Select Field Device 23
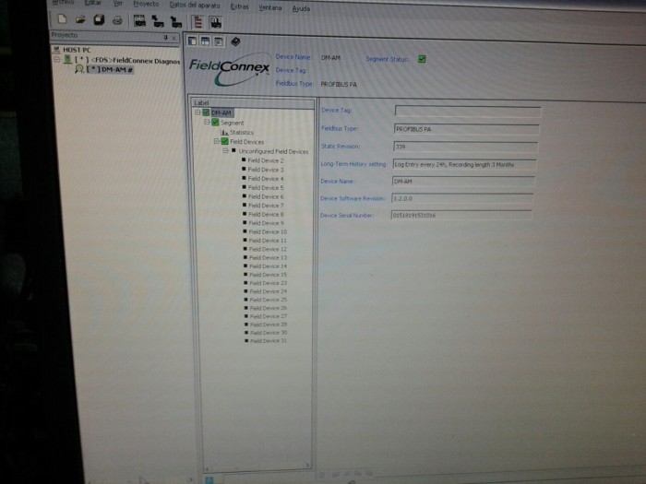Screen dimensions: 646x484 [x=269, y=283]
